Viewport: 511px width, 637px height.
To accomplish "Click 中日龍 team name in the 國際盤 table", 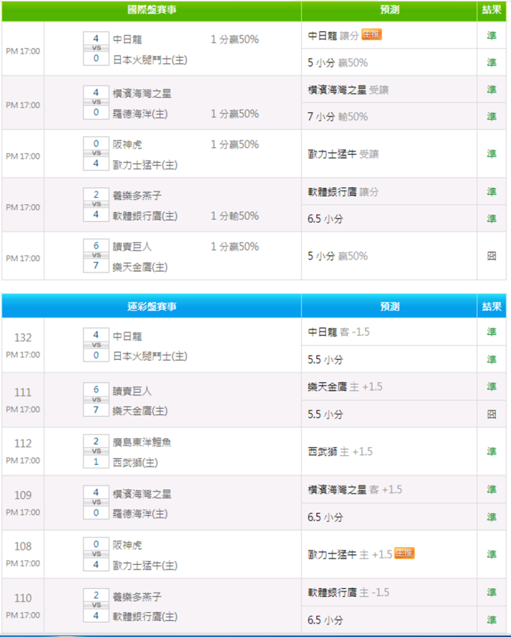I will [x=127, y=39].
